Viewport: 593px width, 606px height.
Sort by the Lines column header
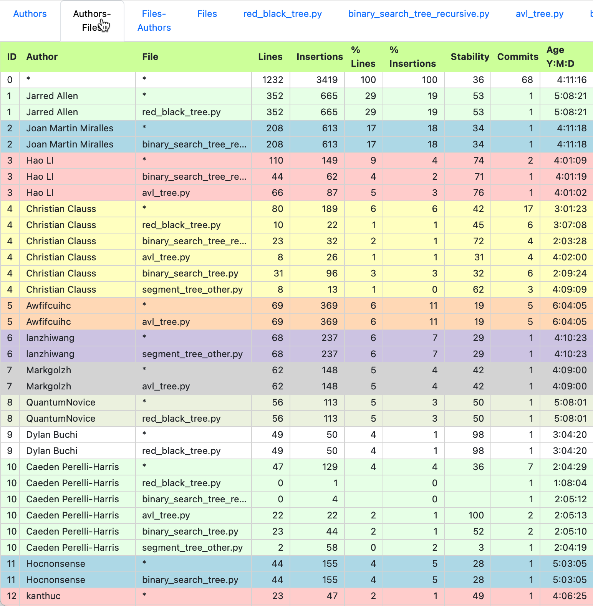(270, 57)
